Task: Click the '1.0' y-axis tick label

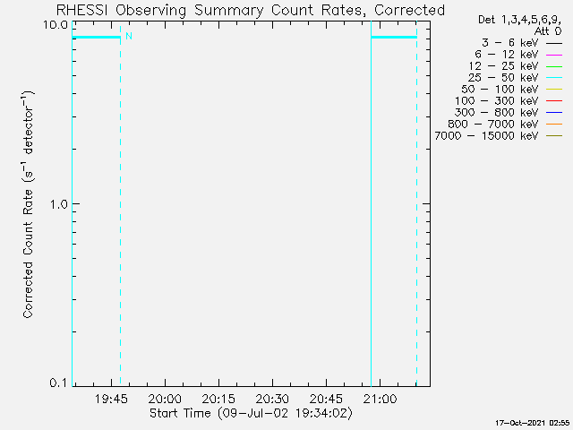Action: 59,204
